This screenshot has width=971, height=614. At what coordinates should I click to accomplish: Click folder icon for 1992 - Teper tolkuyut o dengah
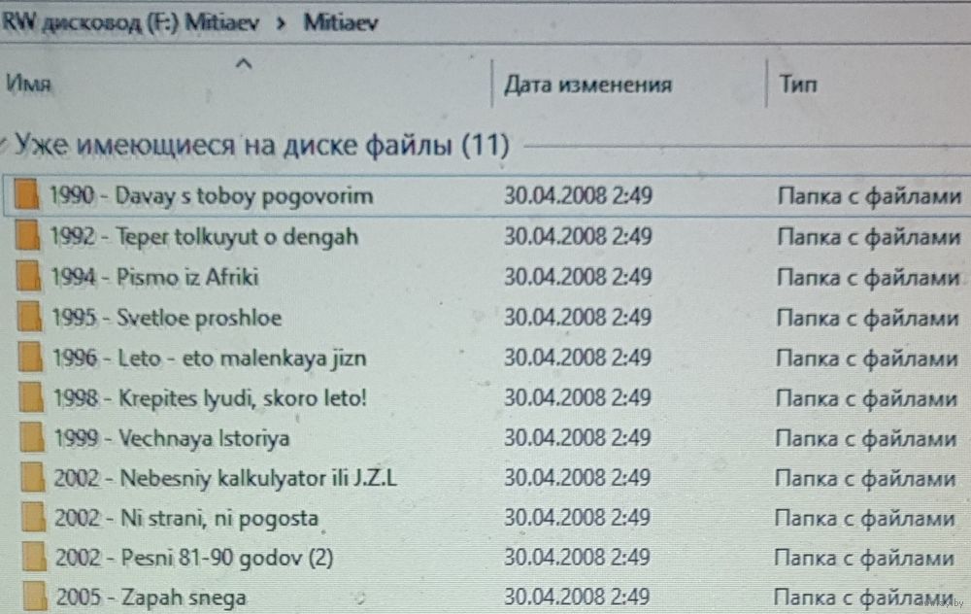[x=28, y=236]
